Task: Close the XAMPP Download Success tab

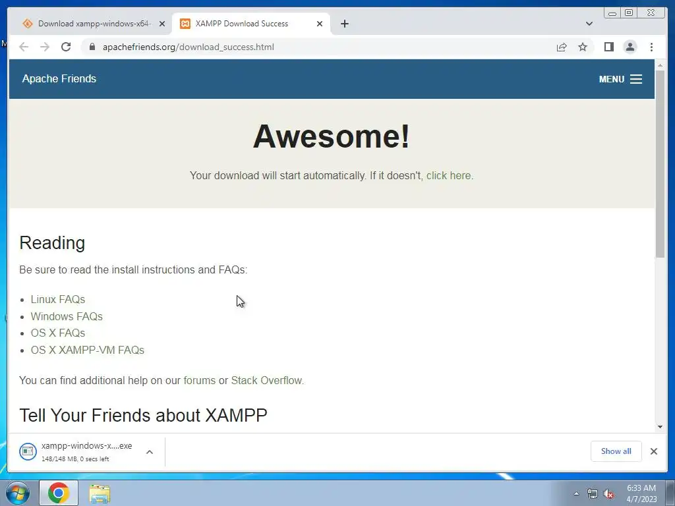Action: [x=320, y=24]
